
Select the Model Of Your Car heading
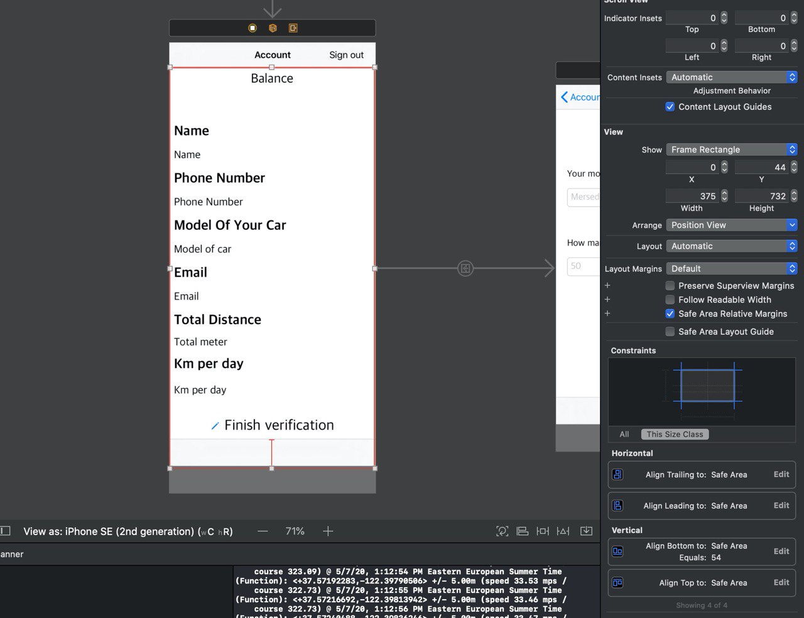coord(230,225)
